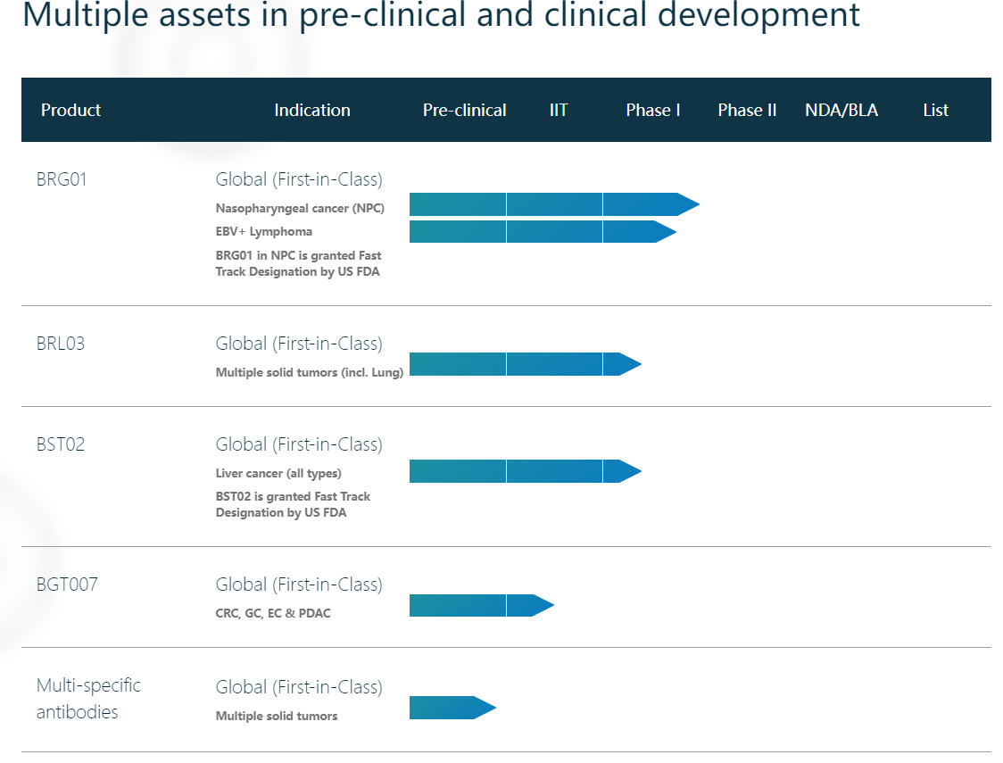Open the BRL03 product name
The height and width of the screenshot is (763, 1003).
coord(61,344)
